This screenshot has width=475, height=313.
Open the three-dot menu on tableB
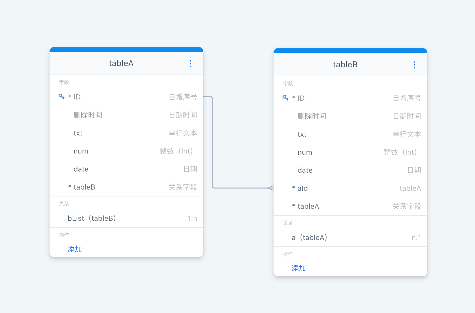pos(415,65)
